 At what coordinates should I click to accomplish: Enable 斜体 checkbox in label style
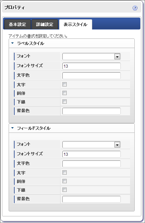click(64, 93)
